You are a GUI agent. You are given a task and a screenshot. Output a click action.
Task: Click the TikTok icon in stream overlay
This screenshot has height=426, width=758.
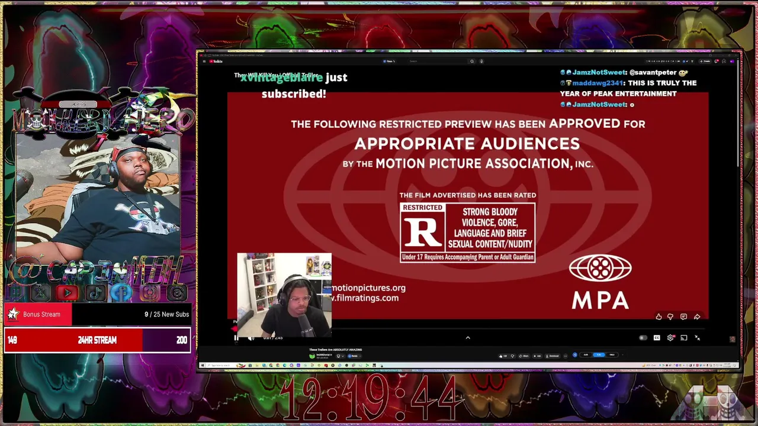coord(95,292)
